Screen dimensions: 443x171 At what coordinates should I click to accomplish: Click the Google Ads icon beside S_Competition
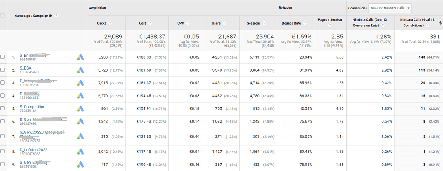pyautogui.click(x=80, y=109)
